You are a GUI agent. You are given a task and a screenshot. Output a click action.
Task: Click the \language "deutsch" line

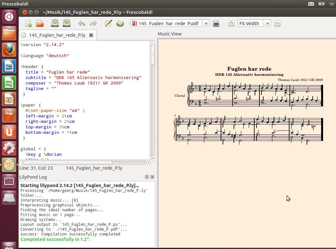coord(45,55)
